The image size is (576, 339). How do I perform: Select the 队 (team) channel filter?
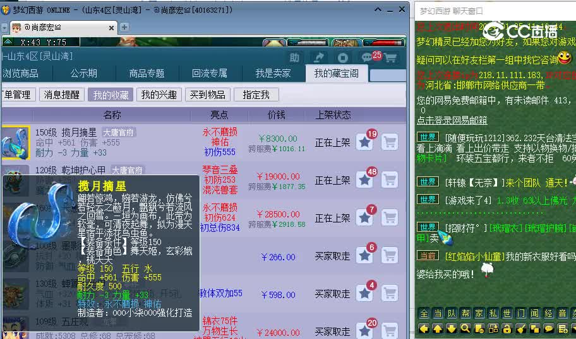pyautogui.click(x=452, y=313)
